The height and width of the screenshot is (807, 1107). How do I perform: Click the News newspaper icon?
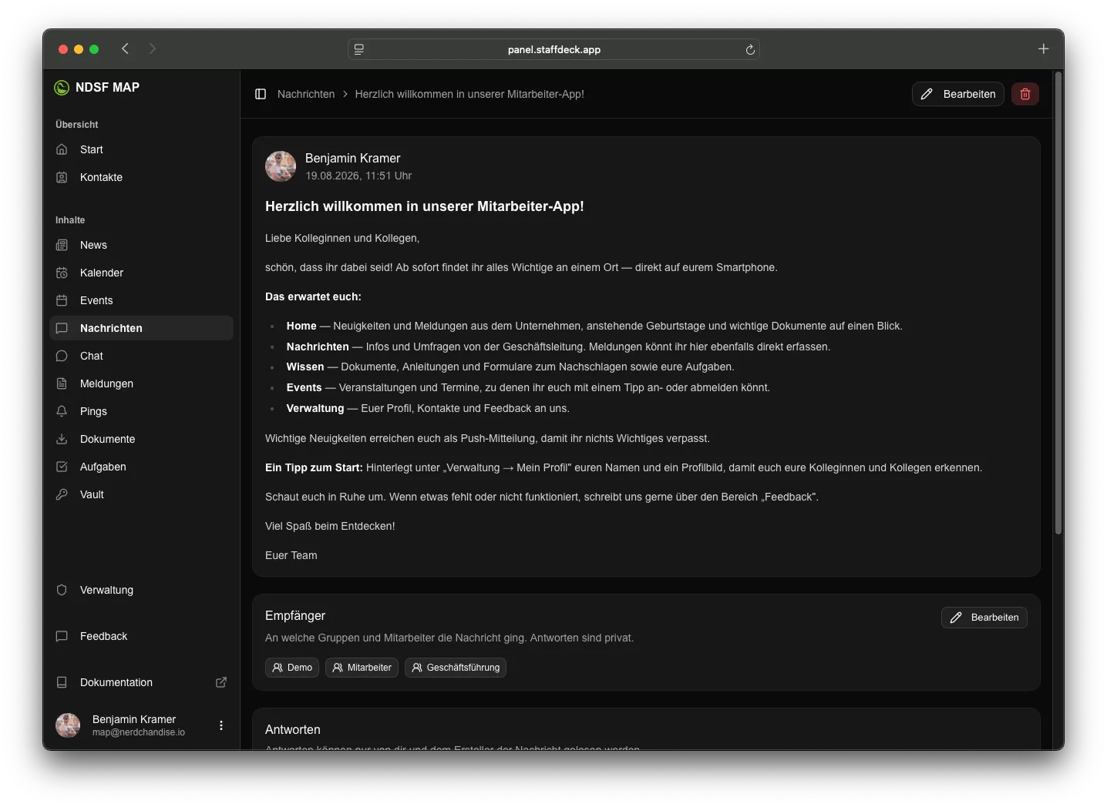62,245
